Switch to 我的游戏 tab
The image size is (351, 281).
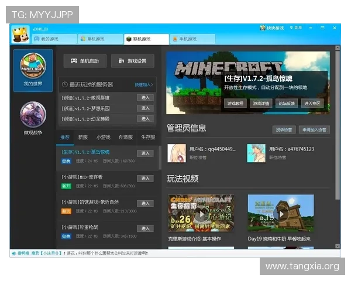[54, 39]
